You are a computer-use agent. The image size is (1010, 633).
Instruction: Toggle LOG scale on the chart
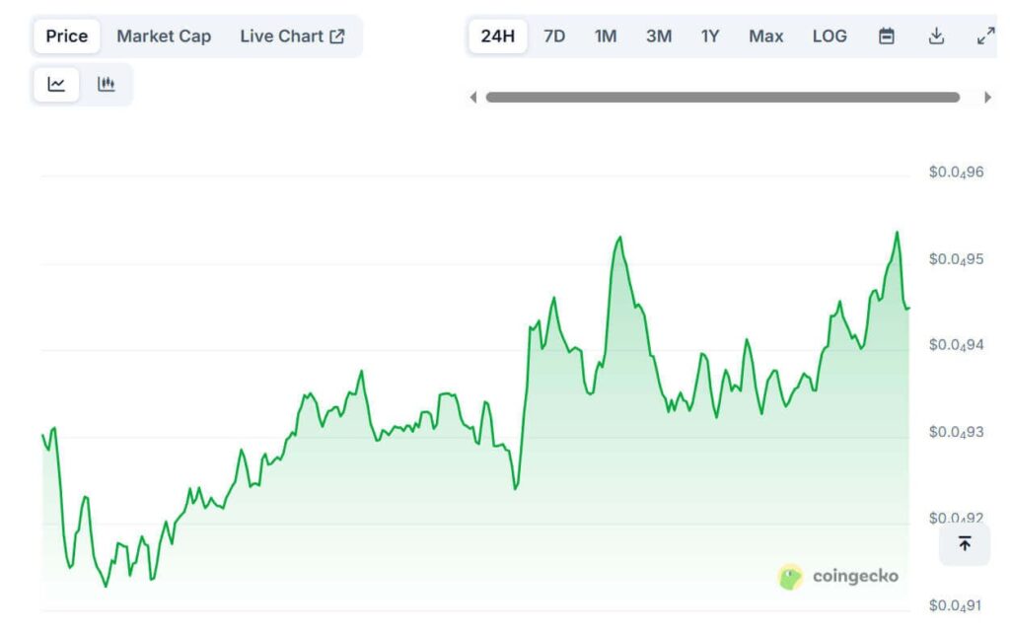(x=830, y=36)
